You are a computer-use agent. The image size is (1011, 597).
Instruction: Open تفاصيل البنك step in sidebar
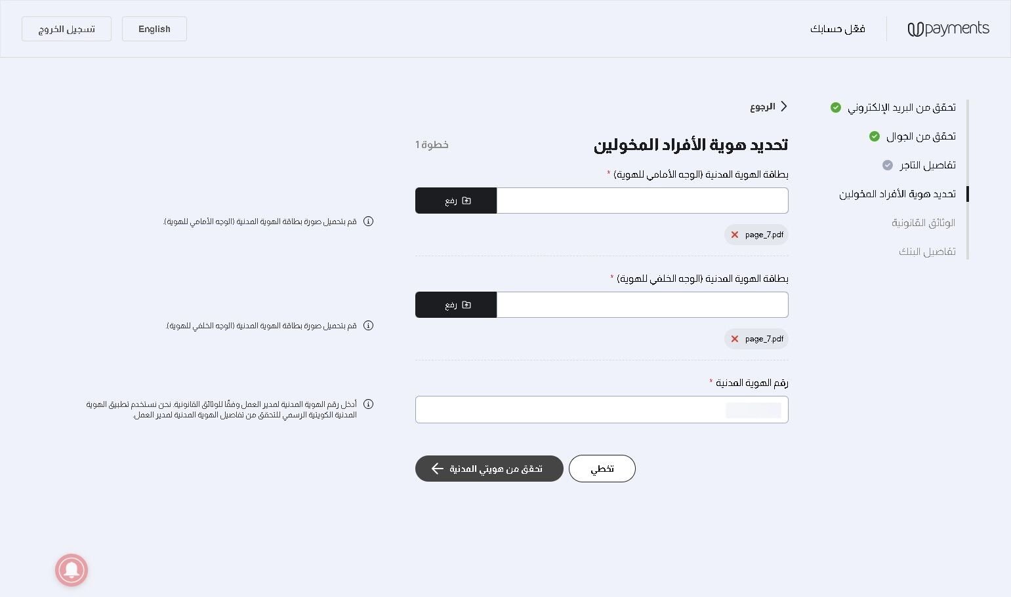(x=927, y=252)
